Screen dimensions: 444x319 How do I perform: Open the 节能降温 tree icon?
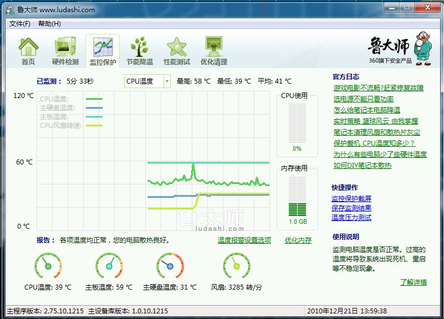coord(140,52)
